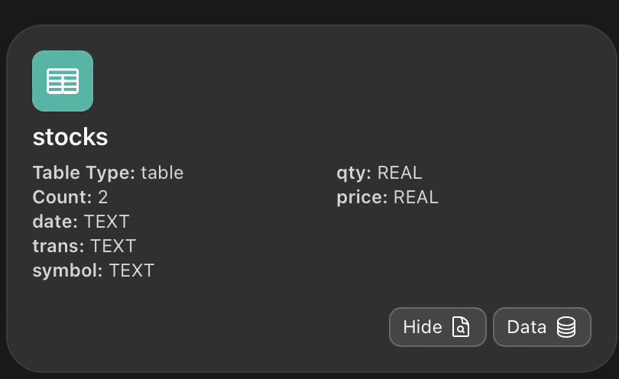Click the document search icon on Hide
This screenshot has width=619, height=379.
[461, 327]
